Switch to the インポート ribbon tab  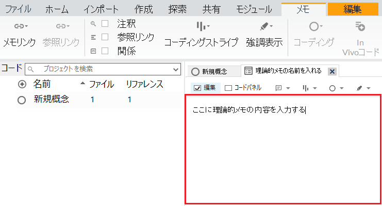pyautogui.click(x=101, y=9)
